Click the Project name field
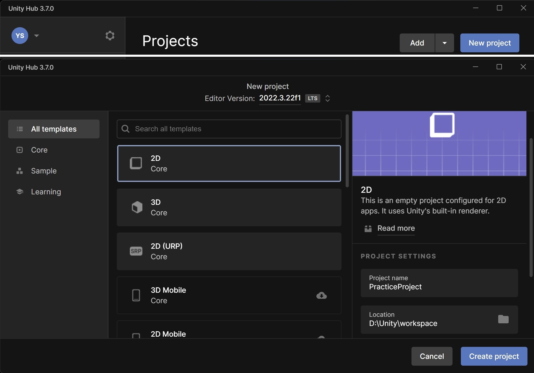 [x=439, y=283]
